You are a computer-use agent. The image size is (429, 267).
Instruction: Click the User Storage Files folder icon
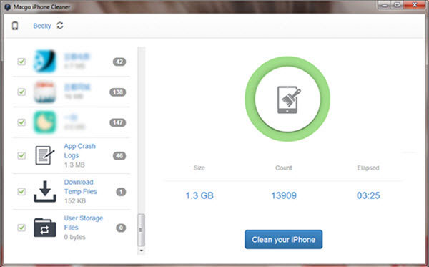(x=45, y=228)
